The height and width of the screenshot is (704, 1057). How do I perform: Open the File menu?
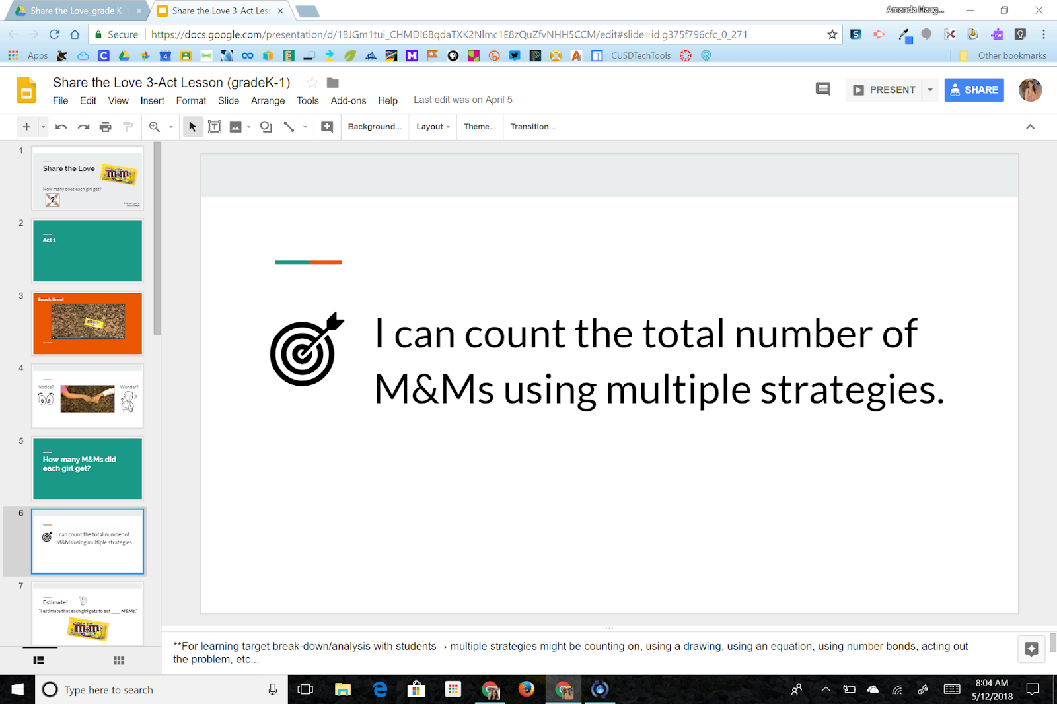point(60,100)
